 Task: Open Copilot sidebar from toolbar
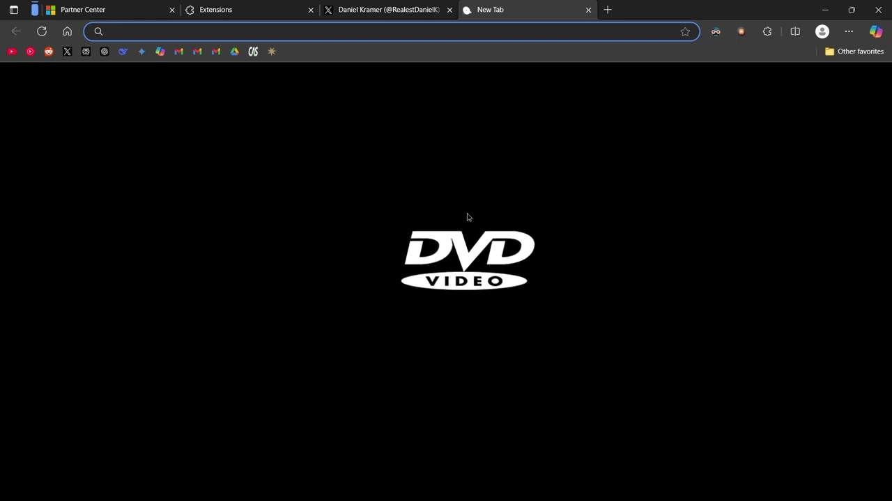(876, 31)
